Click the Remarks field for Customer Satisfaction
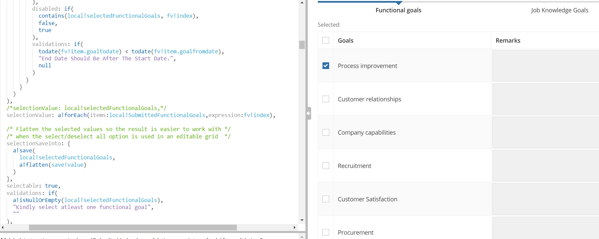This screenshot has height=239, width=599. [546, 199]
